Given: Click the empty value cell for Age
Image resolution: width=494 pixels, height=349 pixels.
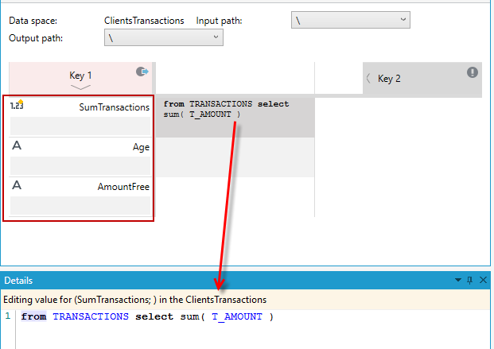Looking at the screenshot, I should (x=235, y=157).
